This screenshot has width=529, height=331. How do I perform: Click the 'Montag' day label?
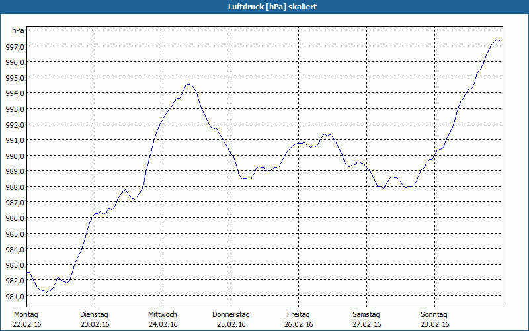tap(26, 315)
